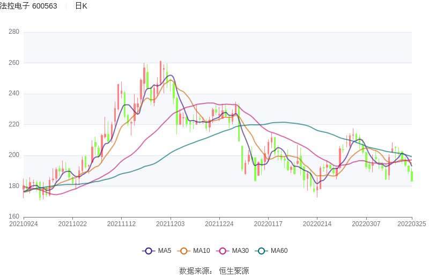Viewport: 429px width, 277px height.
Task: Select the 20211203 date on the x-axis
Action: (171, 224)
